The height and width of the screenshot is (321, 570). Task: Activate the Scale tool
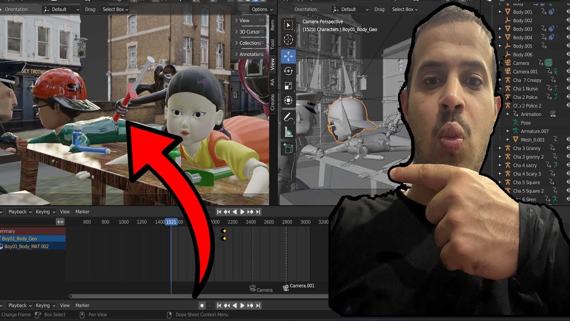[288, 86]
